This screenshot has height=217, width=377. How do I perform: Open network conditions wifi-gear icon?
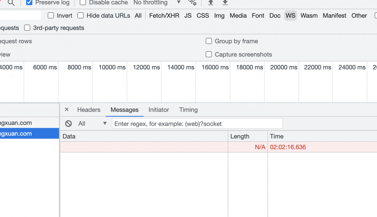tap(192, 2)
